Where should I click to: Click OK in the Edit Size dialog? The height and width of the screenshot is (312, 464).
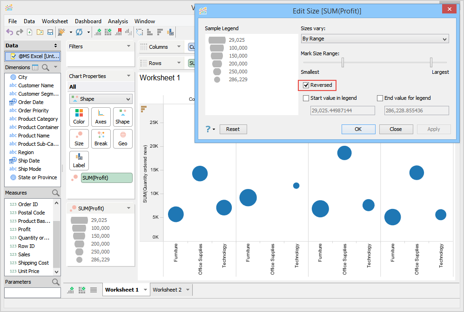358,129
